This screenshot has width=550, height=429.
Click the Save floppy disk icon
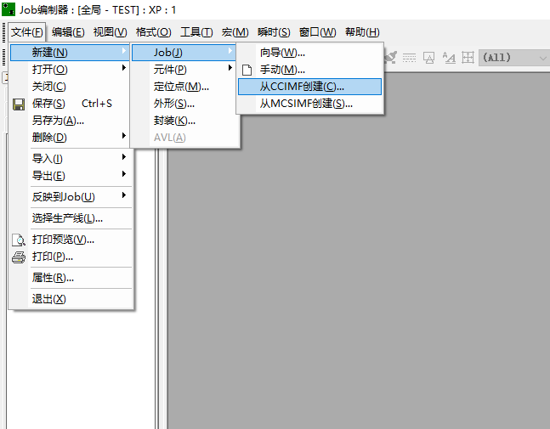pos(19,104)
